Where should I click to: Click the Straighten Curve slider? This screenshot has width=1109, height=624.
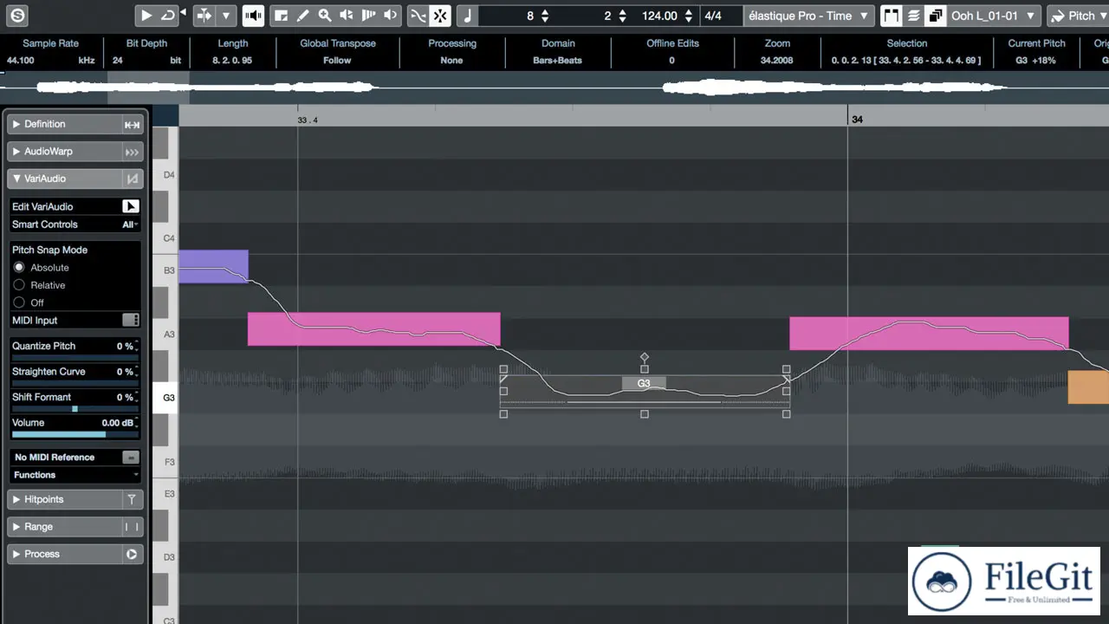pos(75,383)
